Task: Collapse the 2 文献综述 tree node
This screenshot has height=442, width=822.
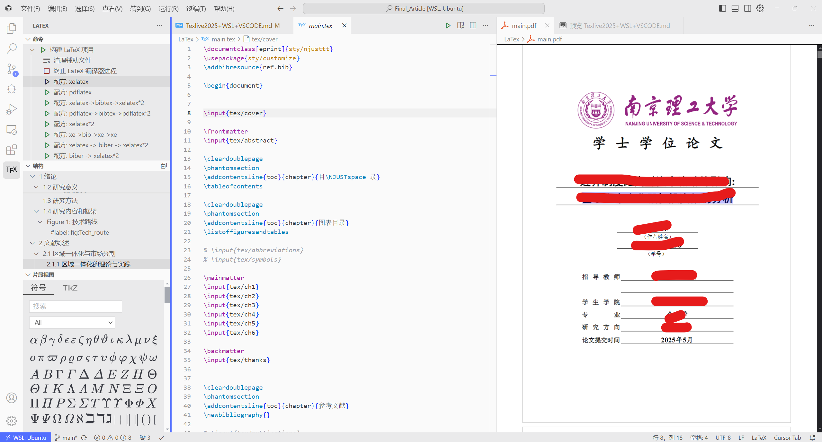Action: coord(32,243)
